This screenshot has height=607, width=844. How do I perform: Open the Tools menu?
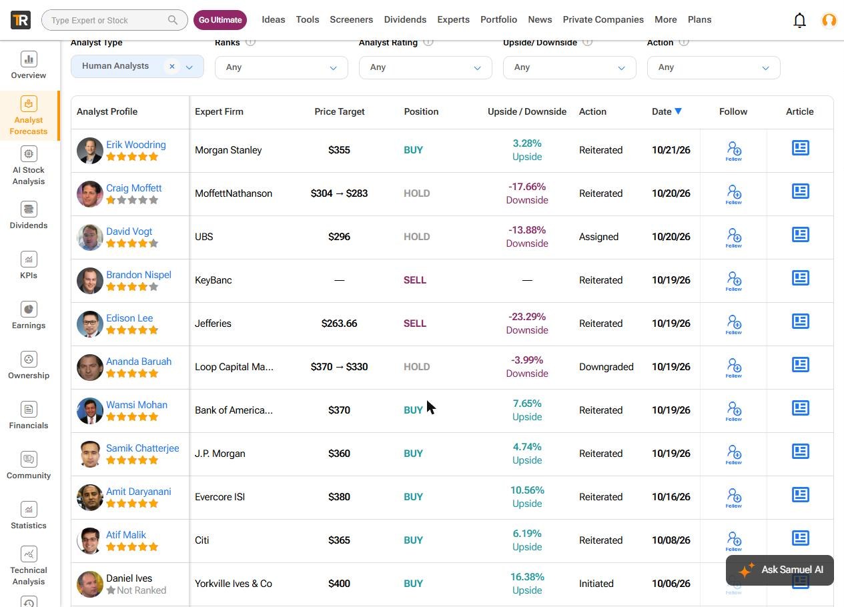[x=308, y=19]
